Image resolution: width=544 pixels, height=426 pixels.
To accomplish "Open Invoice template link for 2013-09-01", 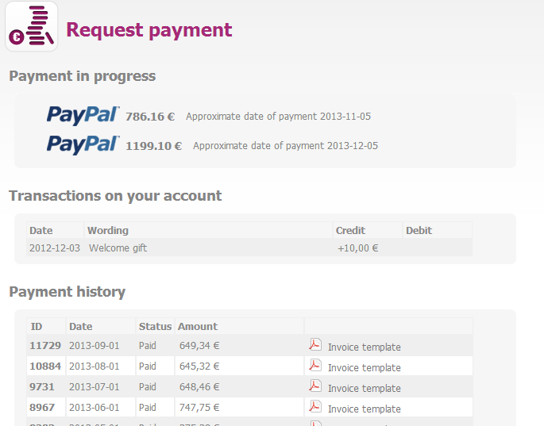I will 364,347.
